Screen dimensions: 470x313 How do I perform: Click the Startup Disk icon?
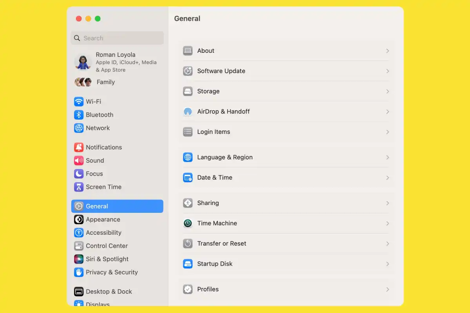click(188, 264)
